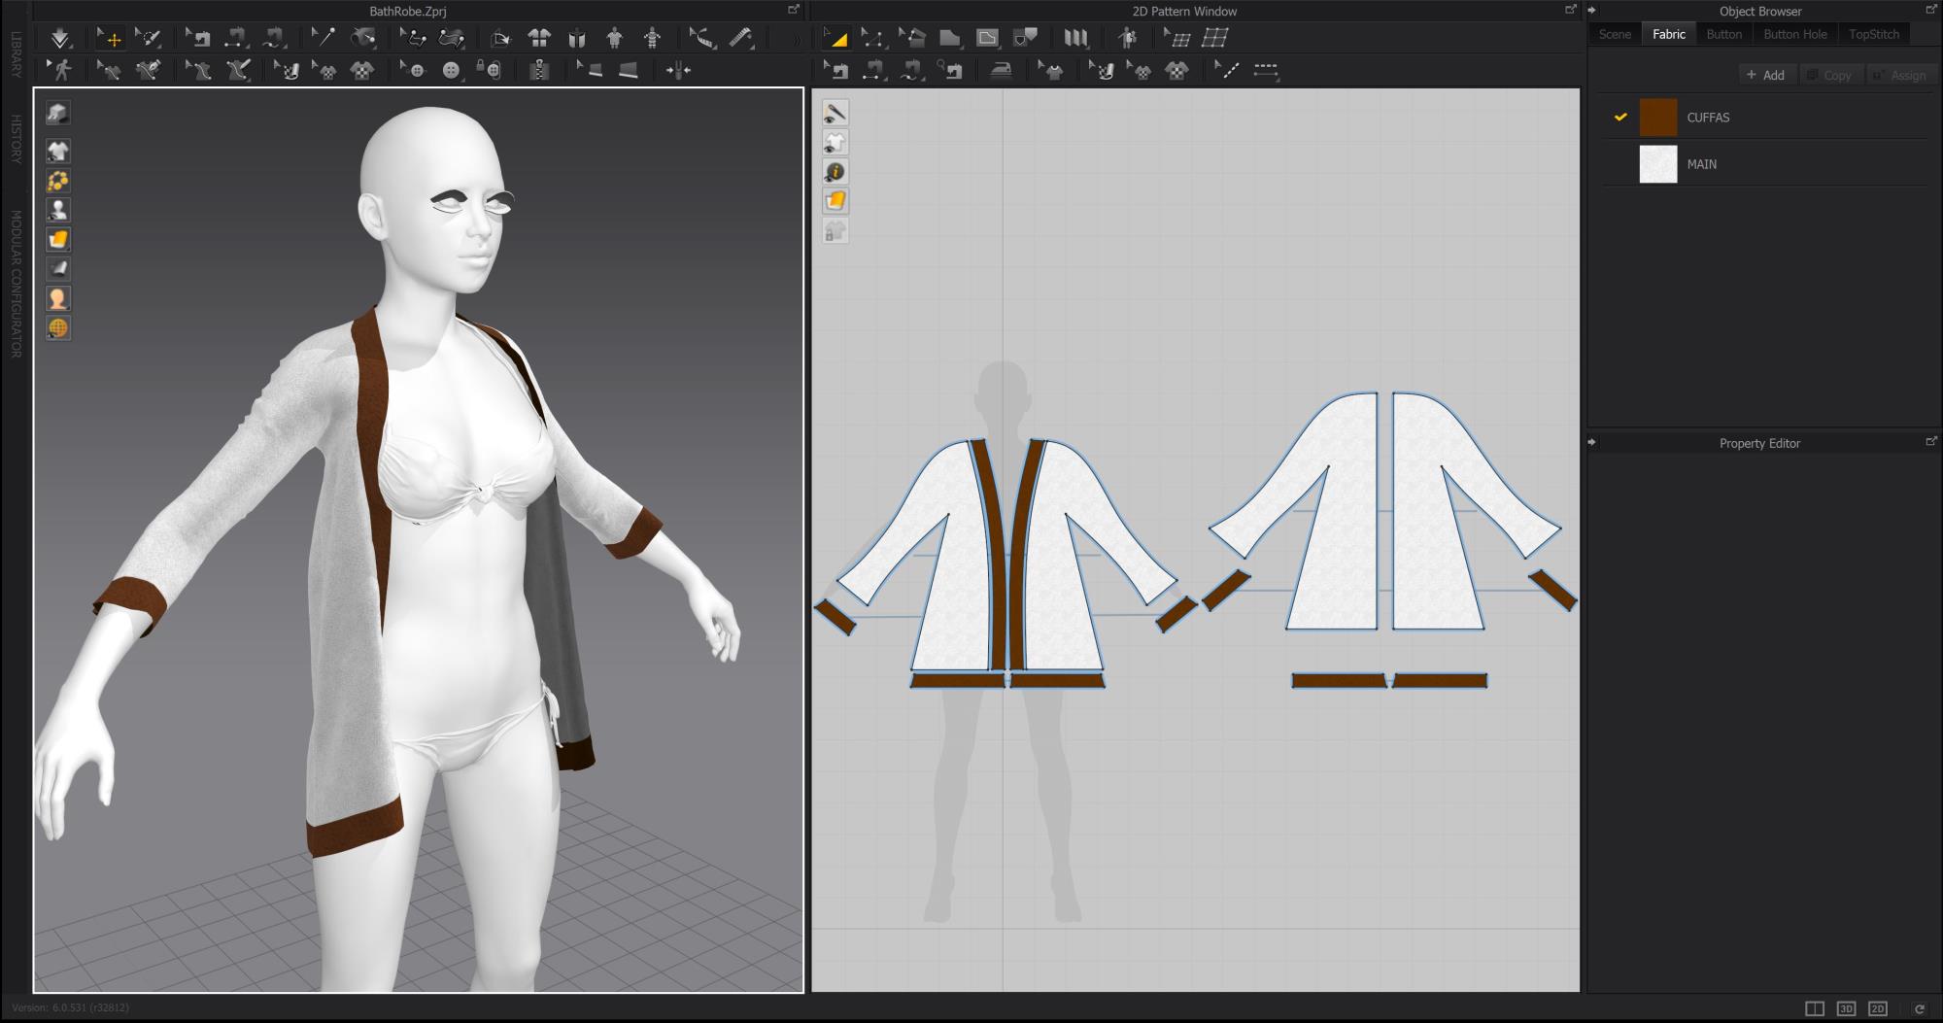Undock the Property Editor panel

click(x=1930, y=442)
